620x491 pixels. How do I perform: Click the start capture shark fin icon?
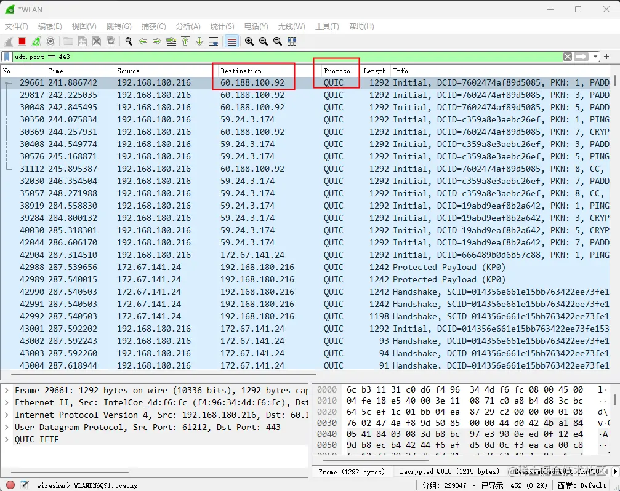(x=8, y=41)
